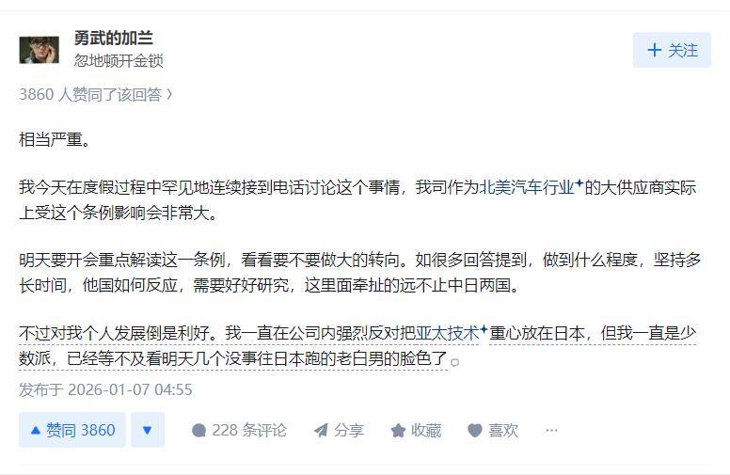Click the 发布于 2026-01-07 timestamp

(x=105, y=389)
